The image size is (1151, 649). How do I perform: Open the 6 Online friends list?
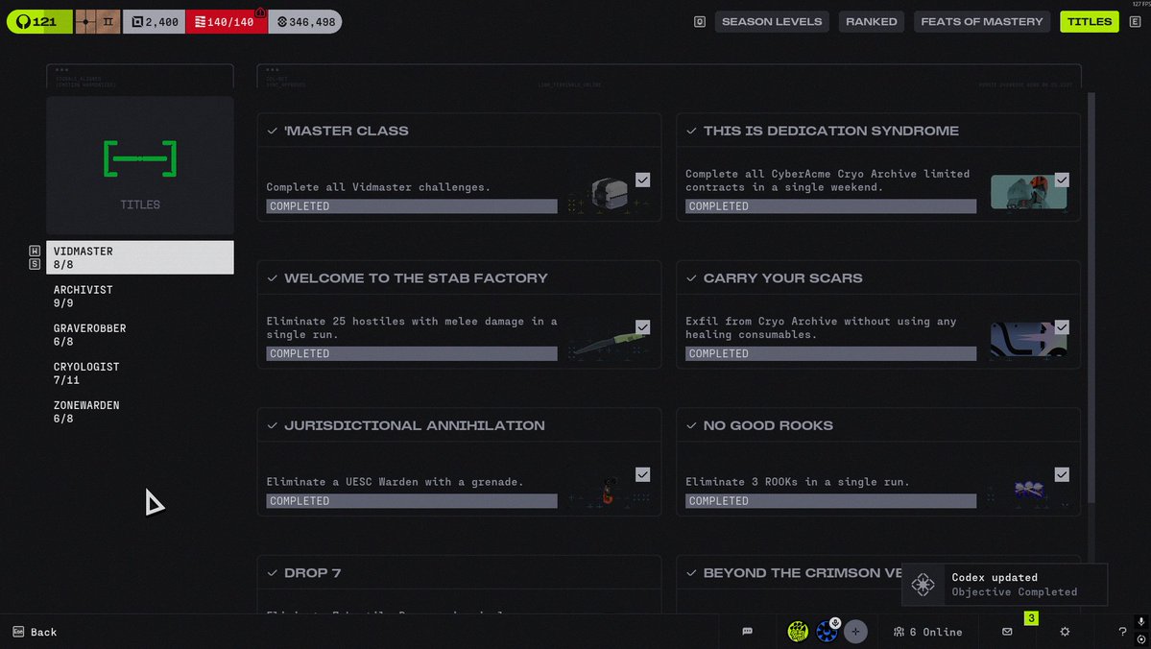pos(928,632)
